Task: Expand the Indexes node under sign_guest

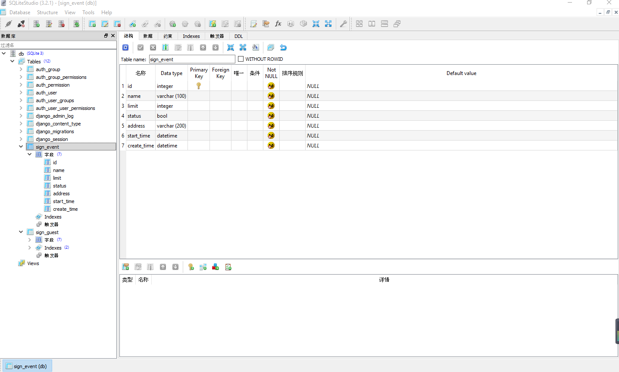Action: click(x=29, y=247)
